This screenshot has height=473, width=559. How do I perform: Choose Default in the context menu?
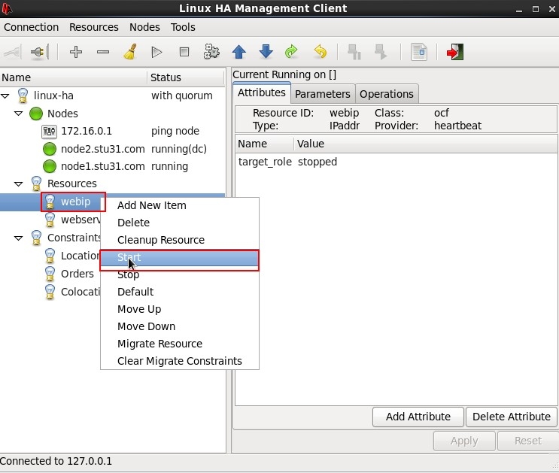pos(179,292)
